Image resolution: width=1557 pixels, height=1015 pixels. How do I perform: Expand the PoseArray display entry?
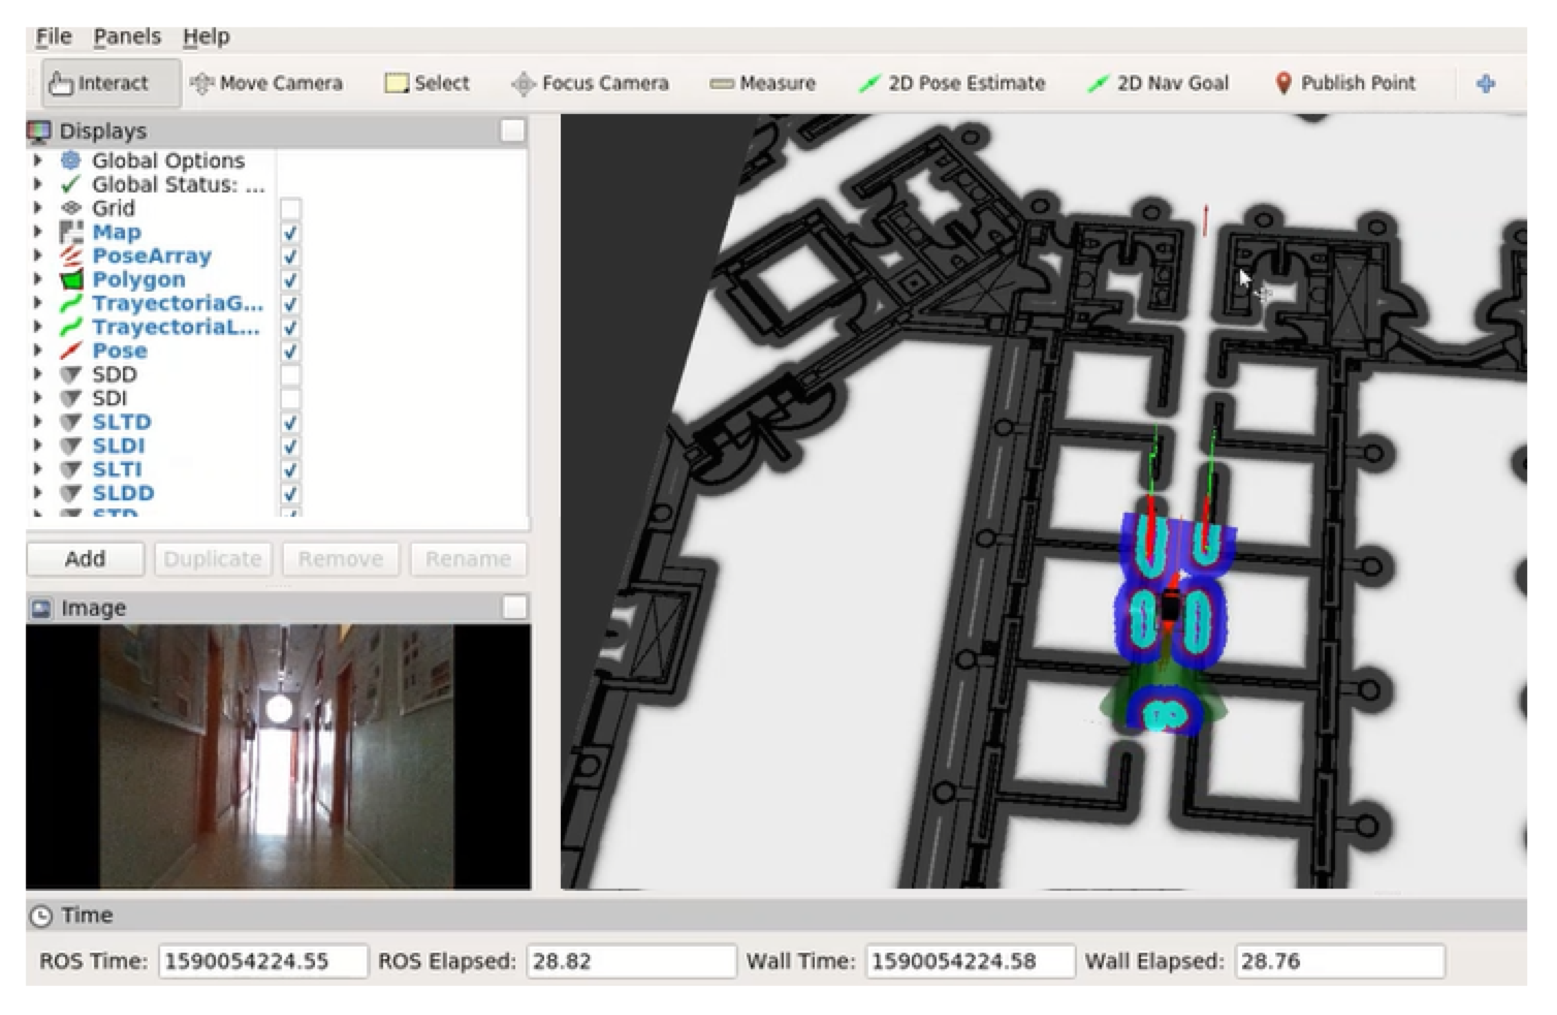(x=37, y=256)
